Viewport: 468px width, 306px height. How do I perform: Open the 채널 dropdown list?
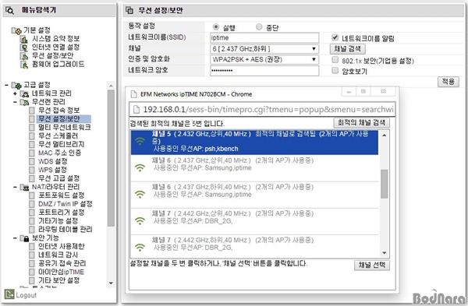(264, 48)
